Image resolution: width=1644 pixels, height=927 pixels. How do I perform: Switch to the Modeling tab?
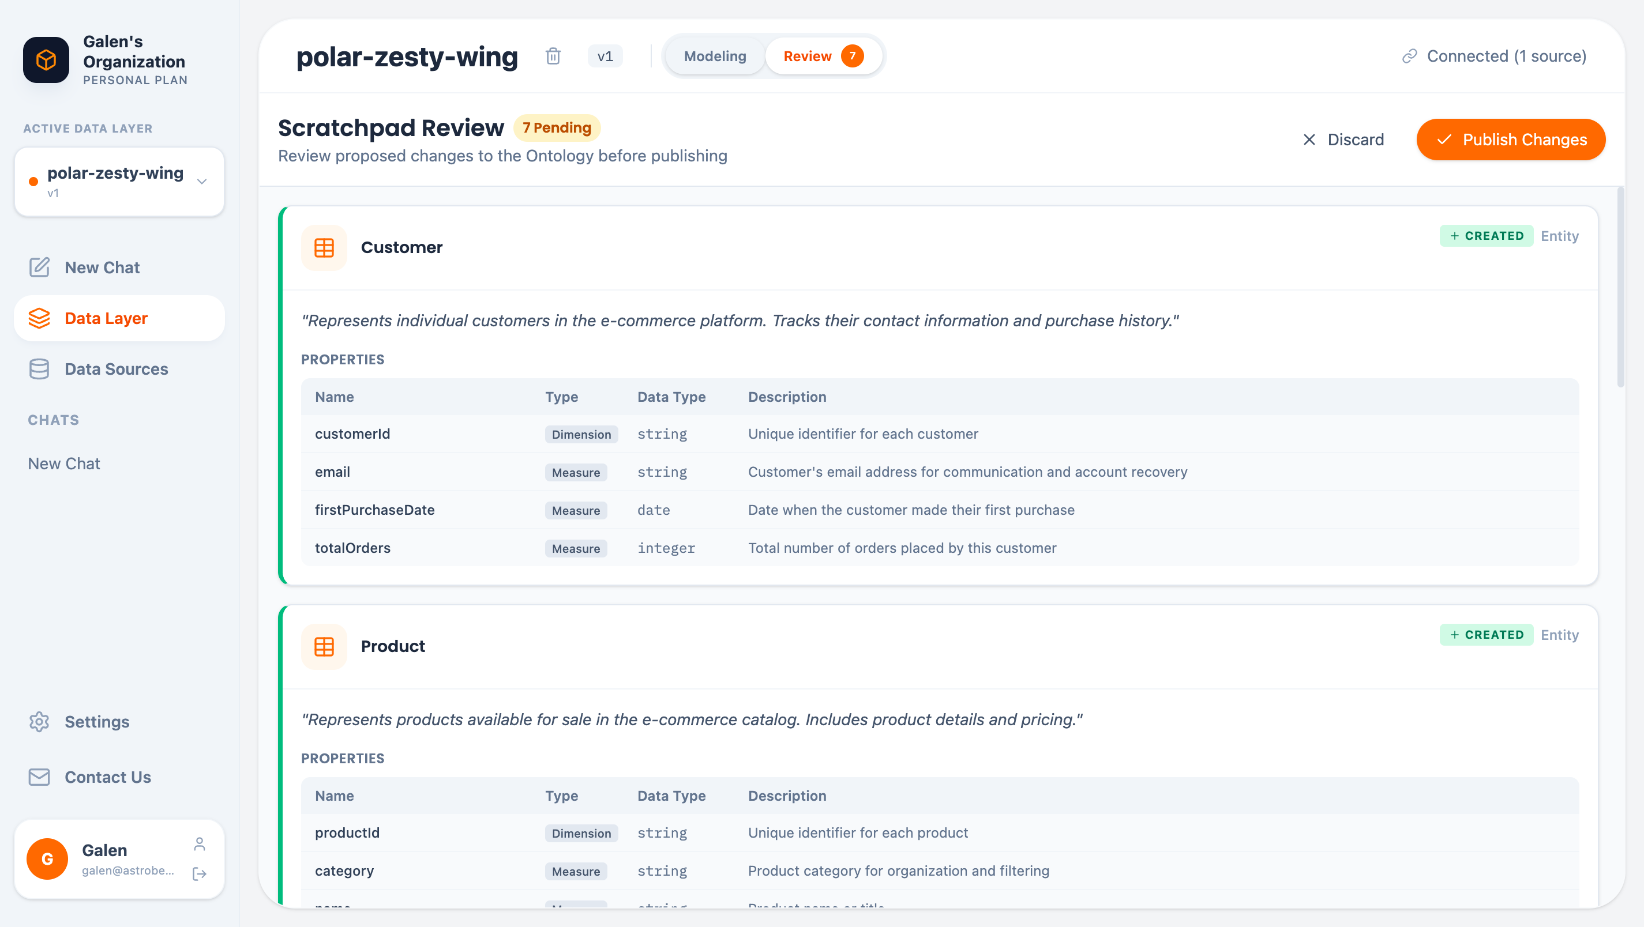[x=715, y=56]
